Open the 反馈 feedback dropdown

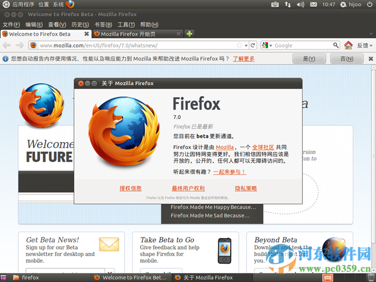coord(365,45)
